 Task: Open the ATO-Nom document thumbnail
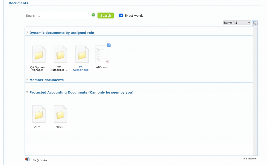point(102,54)
